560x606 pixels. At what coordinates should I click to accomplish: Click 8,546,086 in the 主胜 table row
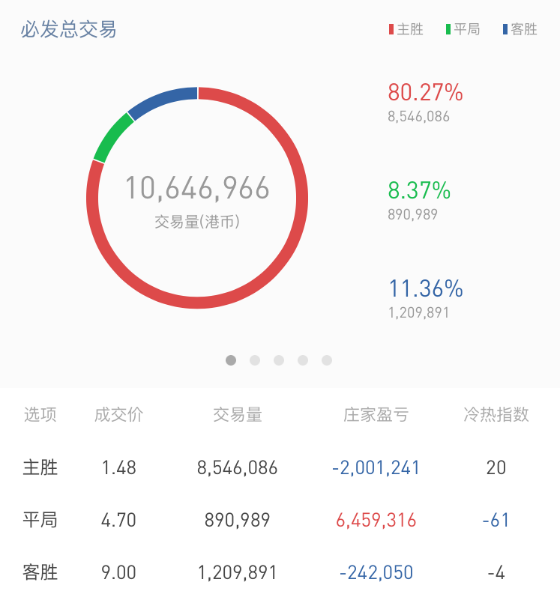click(x=238, y=468)
